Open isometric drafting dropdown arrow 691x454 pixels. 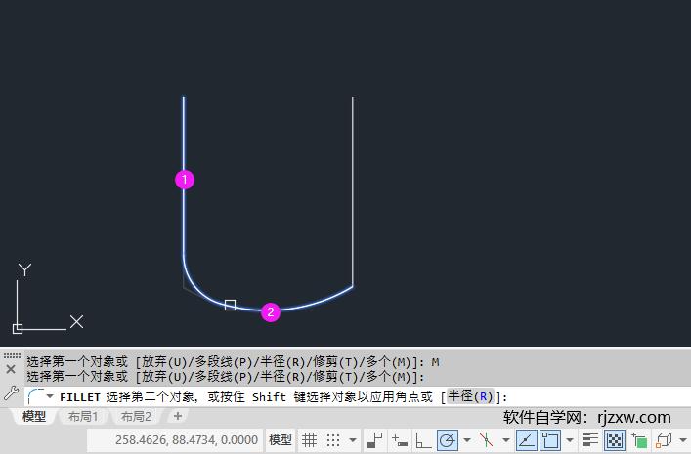click(506, 440)
